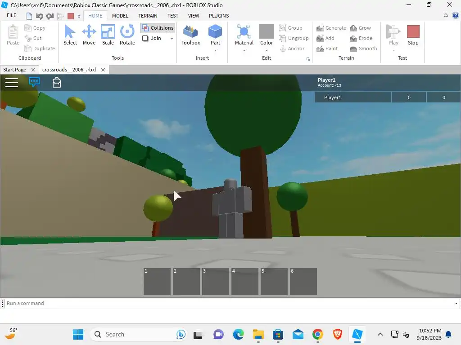Choose the Grow terrain tool
This screenshot has height=345, width=461.
click(x=360, y=28)
